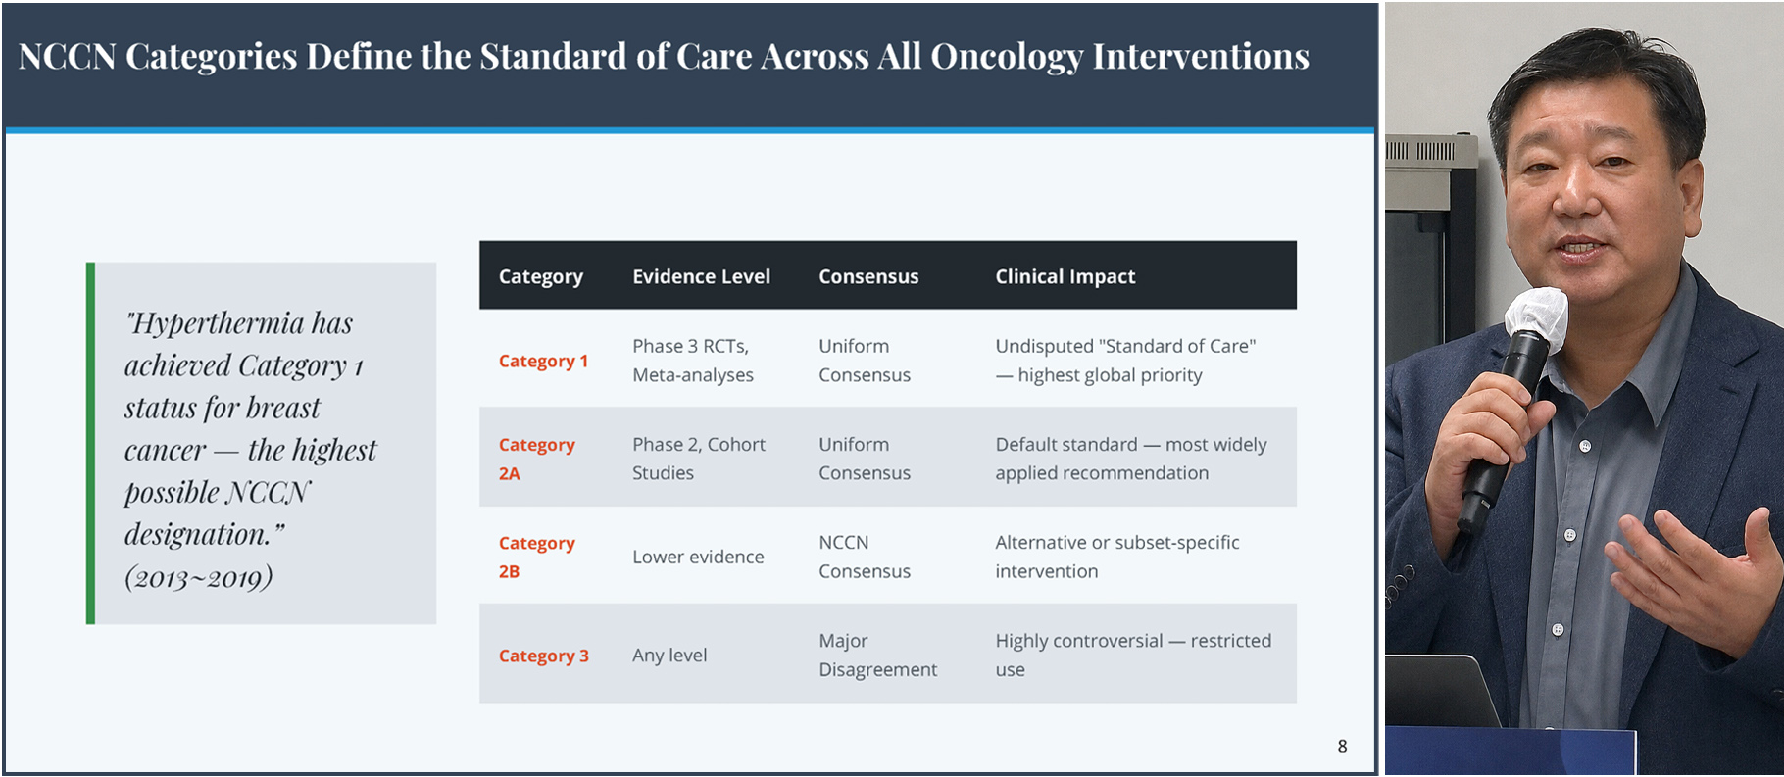Click 'Highly controversial — restricted use' cell

pyautogui.click(x=1133, y=656)
